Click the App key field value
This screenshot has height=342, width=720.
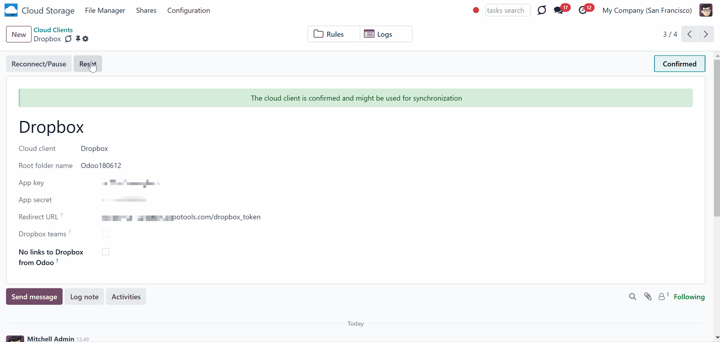[x=131, y=183]
